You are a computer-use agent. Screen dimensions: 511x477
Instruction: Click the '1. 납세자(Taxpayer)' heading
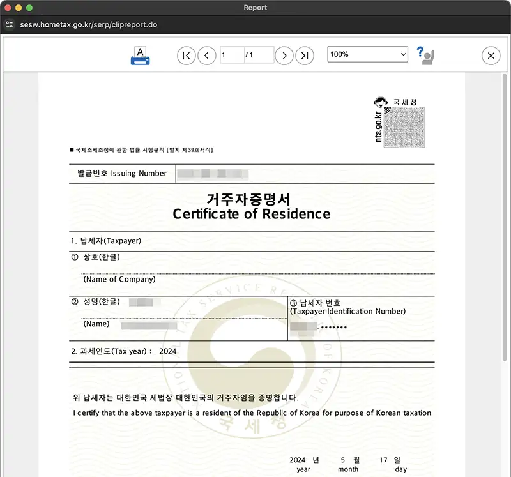point(106,241)
